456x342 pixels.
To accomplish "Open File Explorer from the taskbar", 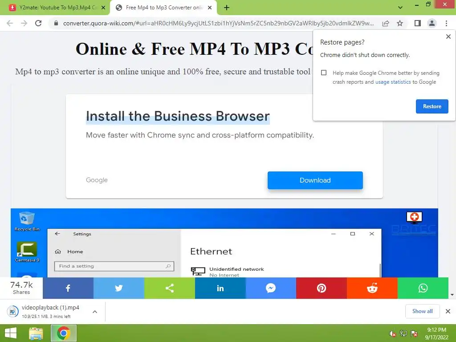I will 36,333.
